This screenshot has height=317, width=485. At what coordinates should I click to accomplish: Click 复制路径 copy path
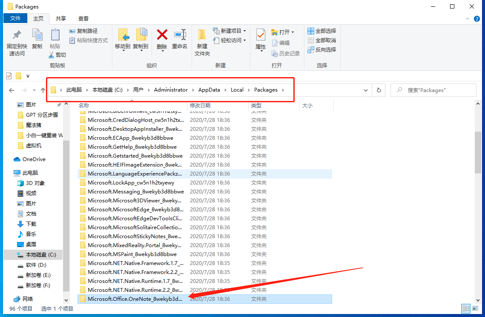click(83, 31)
